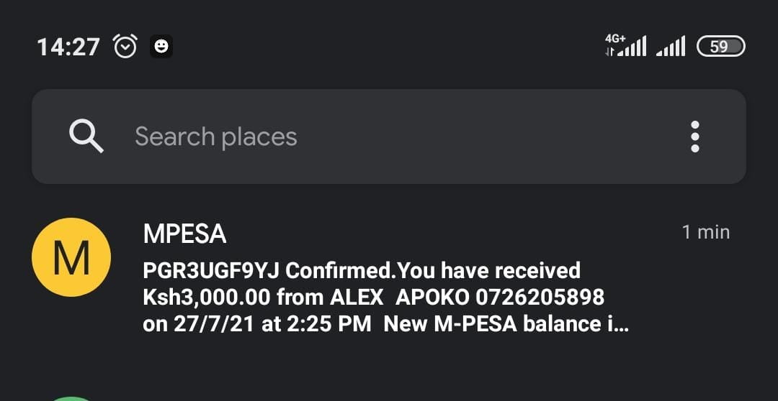Tap the alarm clock status icon
This screenshot has height=401, width=778.
point(125,47)
